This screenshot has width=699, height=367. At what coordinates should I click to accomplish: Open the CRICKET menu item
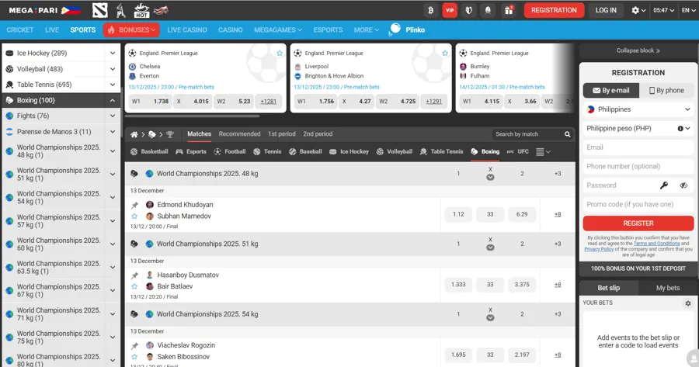click(x=20, y=29)
